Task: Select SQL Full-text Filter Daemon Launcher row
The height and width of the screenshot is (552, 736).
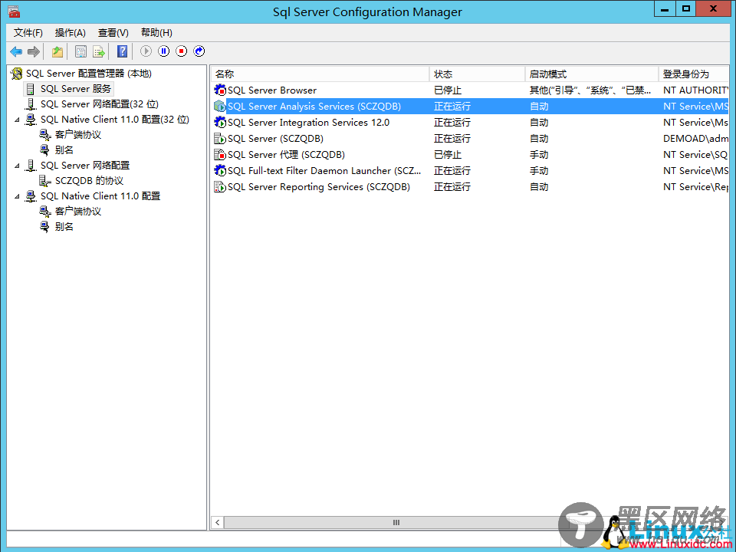Action: pyautogui.click(x=470, y=171)
